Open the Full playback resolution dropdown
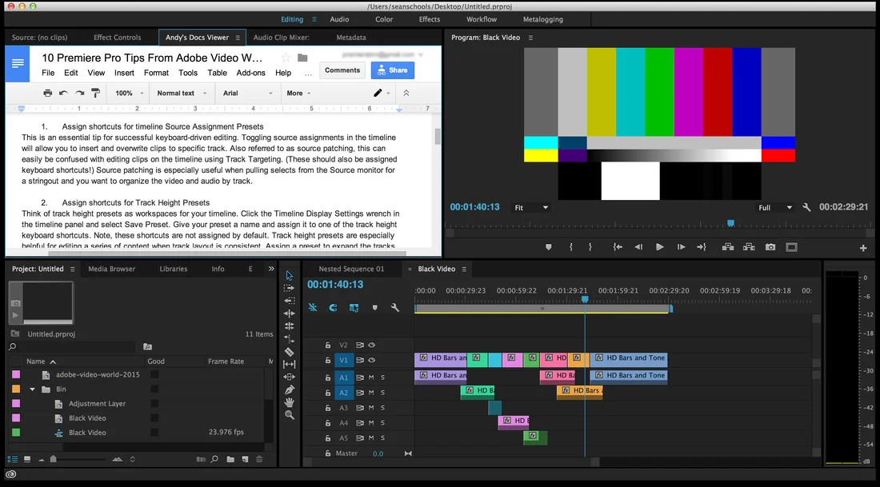This screenshot has width=880, height=487. [x=775, y=208]
